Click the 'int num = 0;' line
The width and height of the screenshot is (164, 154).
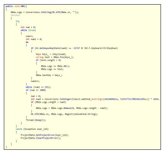click(28, 27)
